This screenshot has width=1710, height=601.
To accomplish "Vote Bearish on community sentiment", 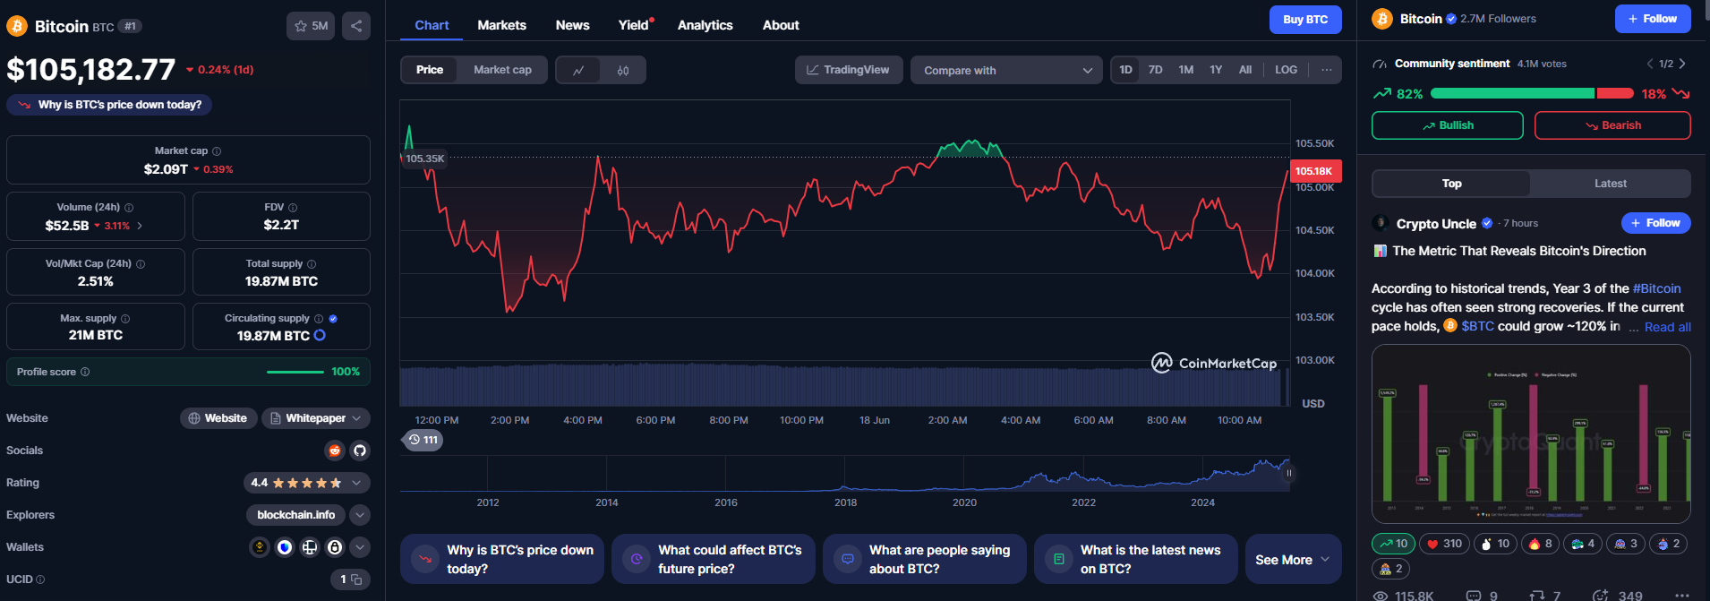I will (x=1612, y=125).
